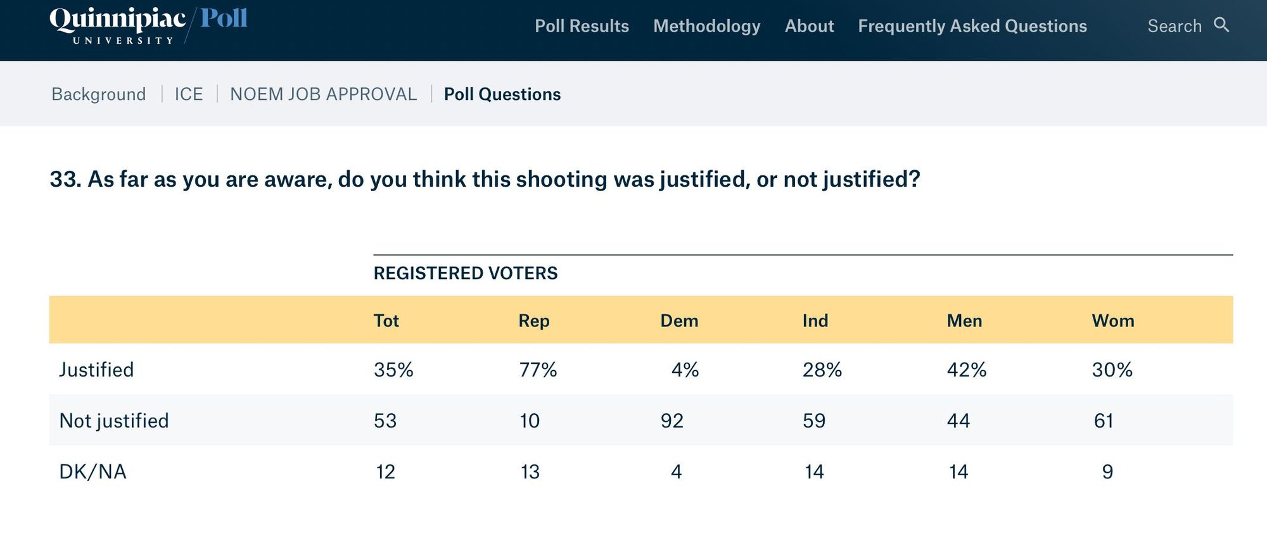
Task: Click the Tot column header
Action: click(386, 321)
